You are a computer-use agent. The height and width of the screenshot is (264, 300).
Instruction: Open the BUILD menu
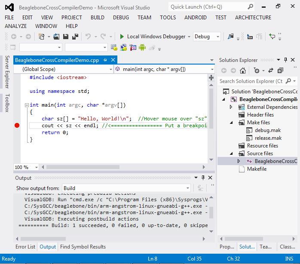coord(98,18)
